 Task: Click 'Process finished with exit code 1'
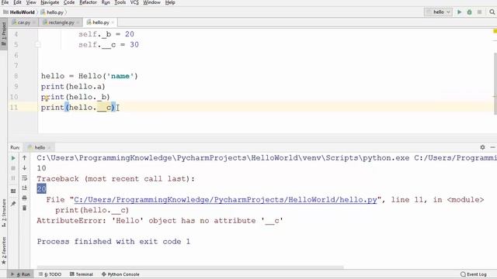[x=113, y=241]
